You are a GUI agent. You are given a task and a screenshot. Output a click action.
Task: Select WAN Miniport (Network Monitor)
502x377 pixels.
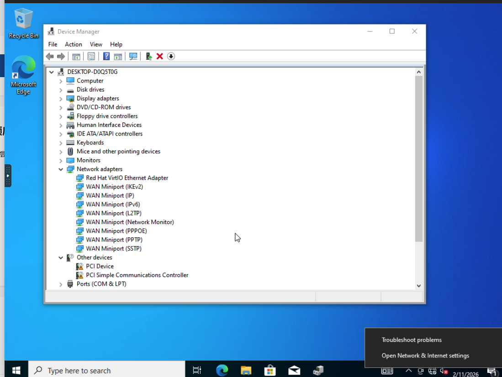(x=130, y=222)
